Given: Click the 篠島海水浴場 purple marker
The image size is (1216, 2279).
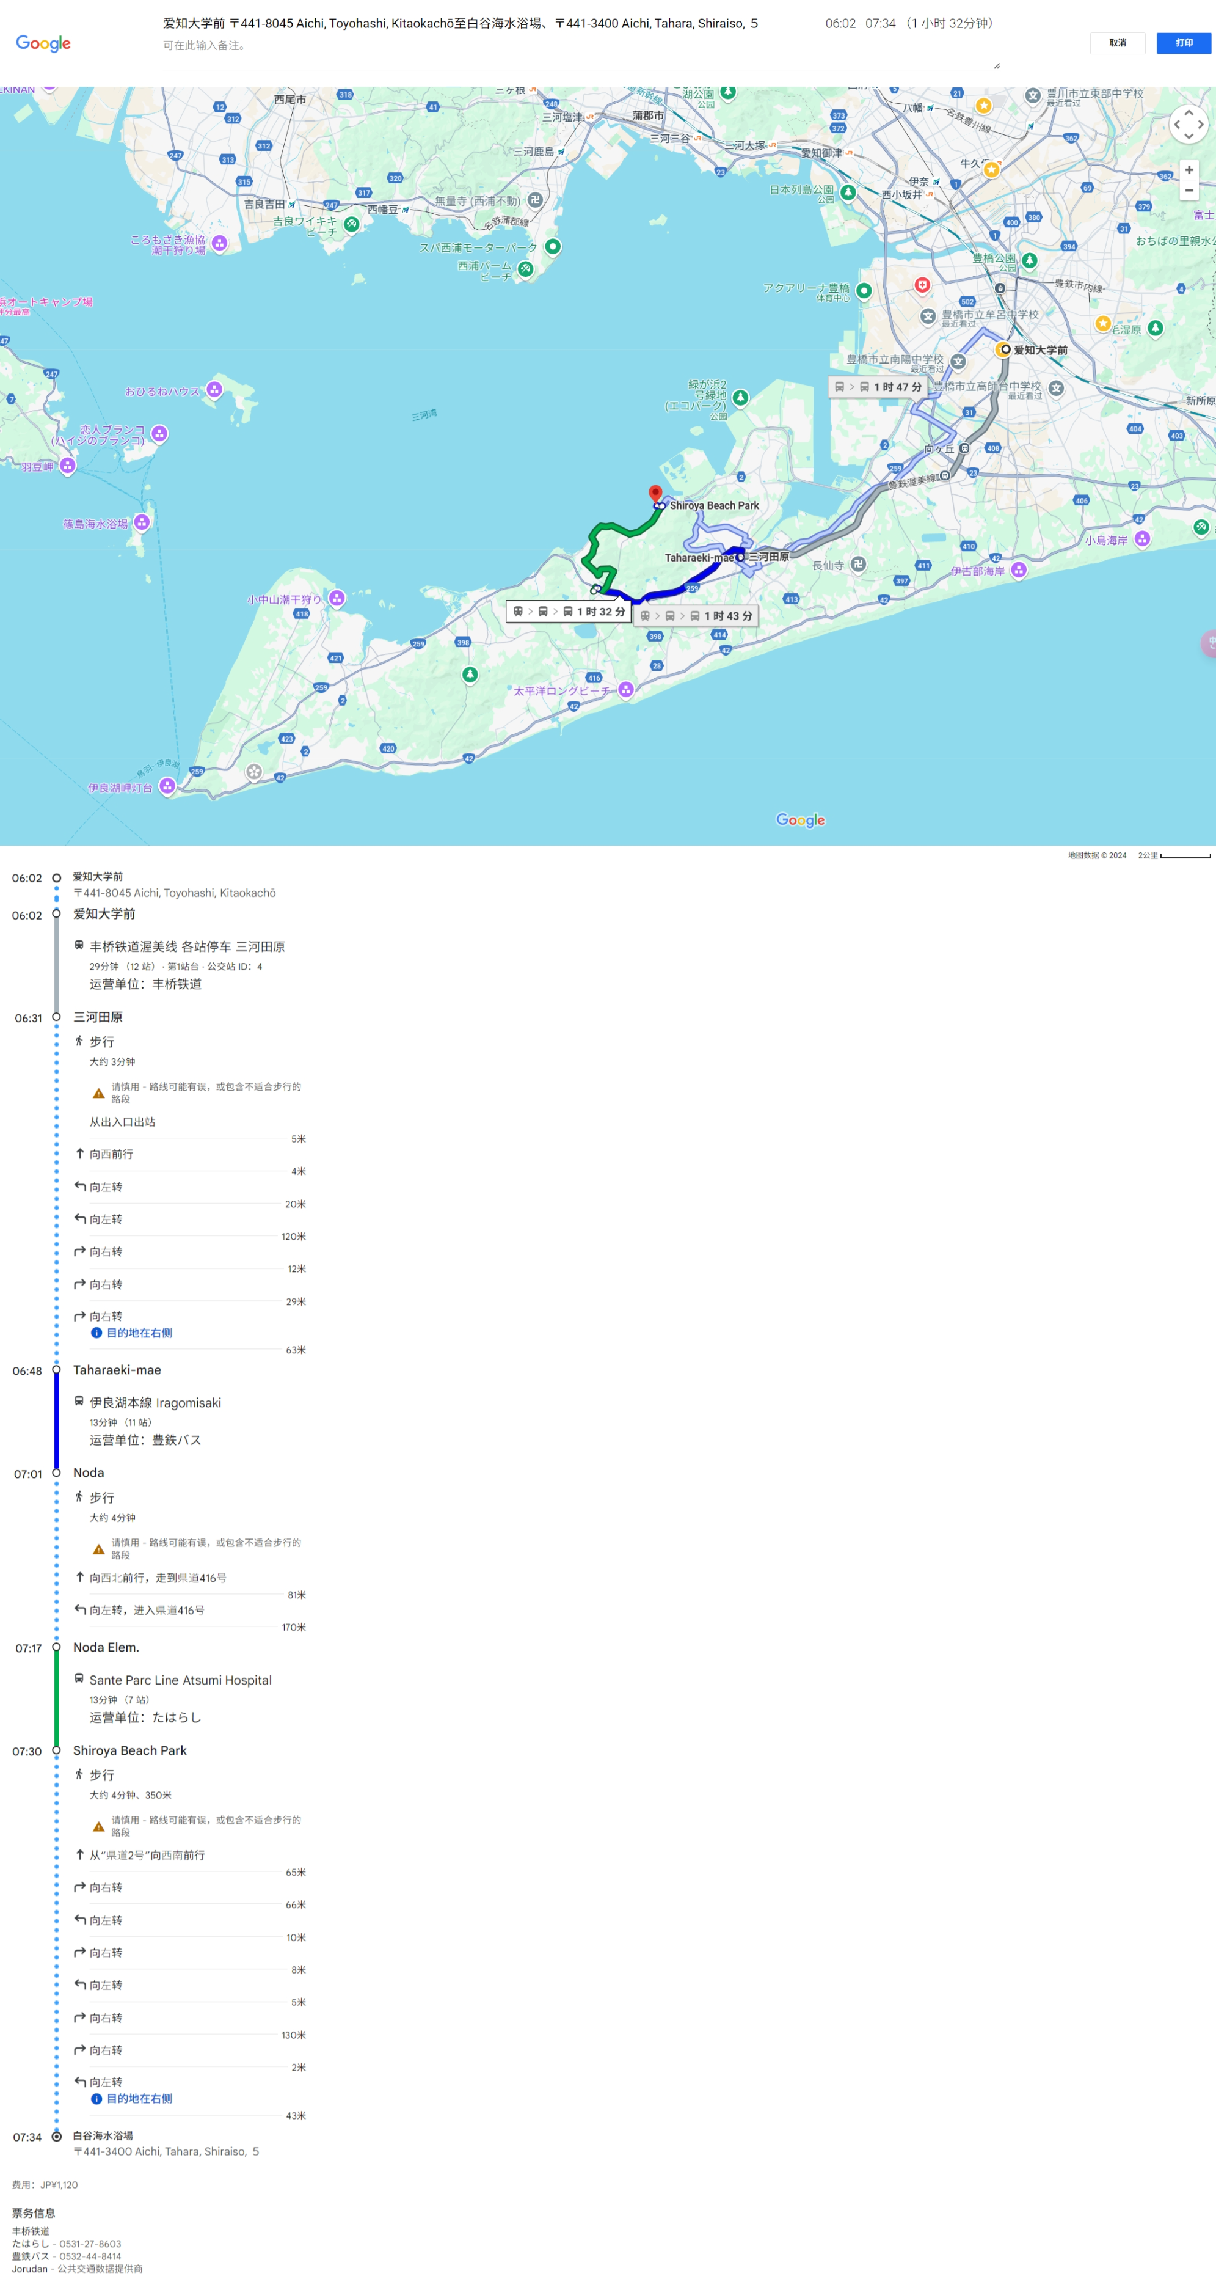Looking at the screenshot, I should click(142, 522).
